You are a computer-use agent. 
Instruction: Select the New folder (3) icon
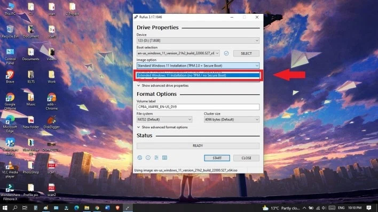click(x=31, y=147)
